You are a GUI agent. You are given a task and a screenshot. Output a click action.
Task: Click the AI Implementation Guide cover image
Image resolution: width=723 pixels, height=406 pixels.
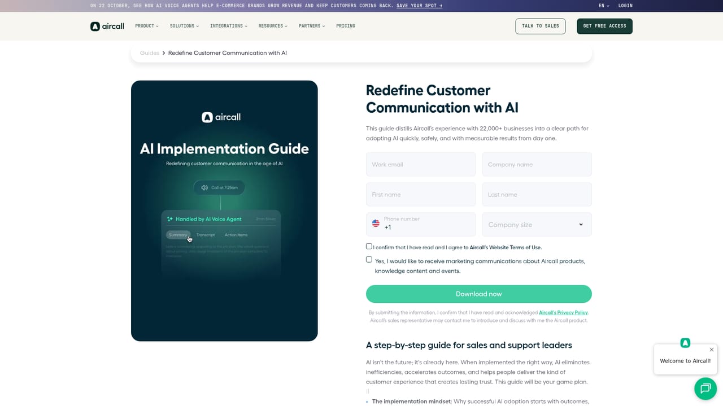tap(224, 211)
